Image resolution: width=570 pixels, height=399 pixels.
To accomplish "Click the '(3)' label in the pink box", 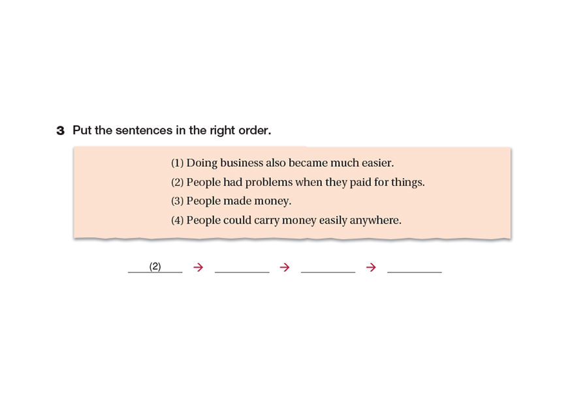I will 178,201.
